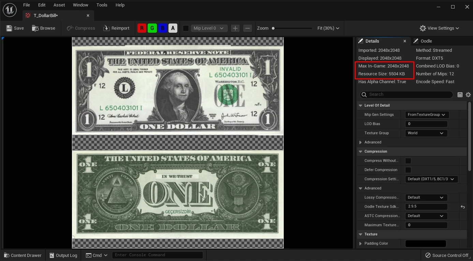Click the Padding Color black swatch
The image size is (473, 261).
[426, 244]
